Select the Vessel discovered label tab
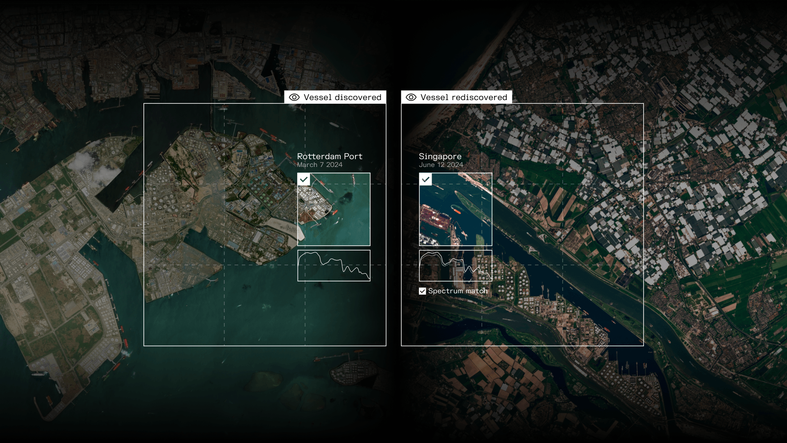787x443 pixels. click(x=342, y=97)
